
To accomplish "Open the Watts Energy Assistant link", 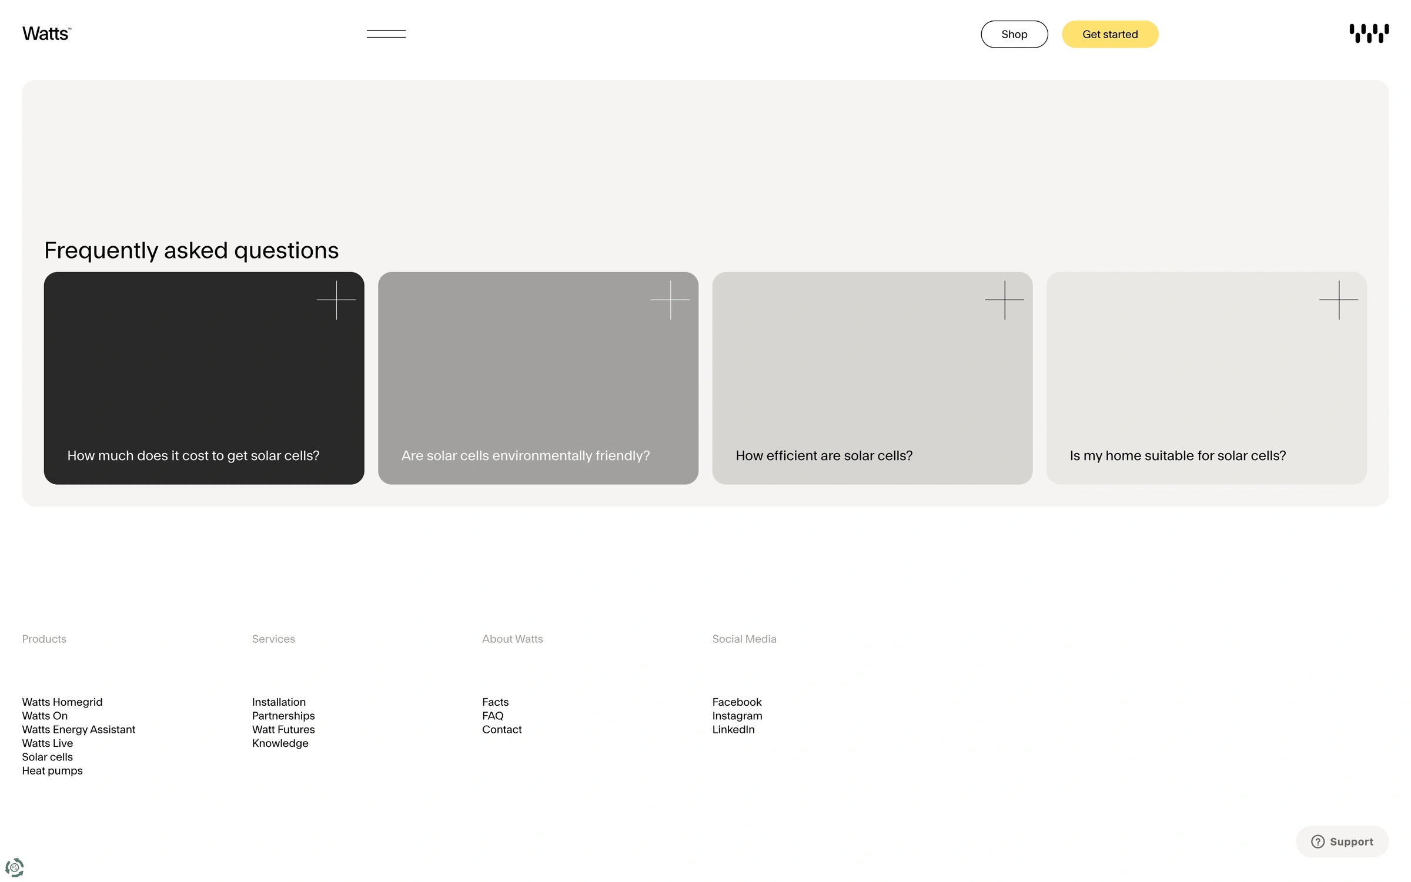I will pyautogui.click(x=79, y=729).
